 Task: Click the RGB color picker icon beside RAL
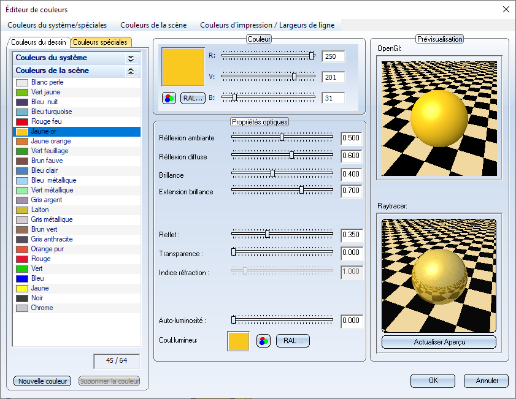tap(169, 98)
